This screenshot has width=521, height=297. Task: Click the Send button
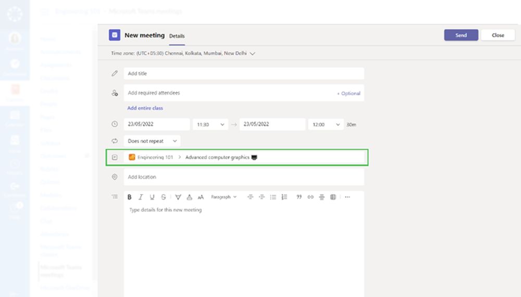461,35
